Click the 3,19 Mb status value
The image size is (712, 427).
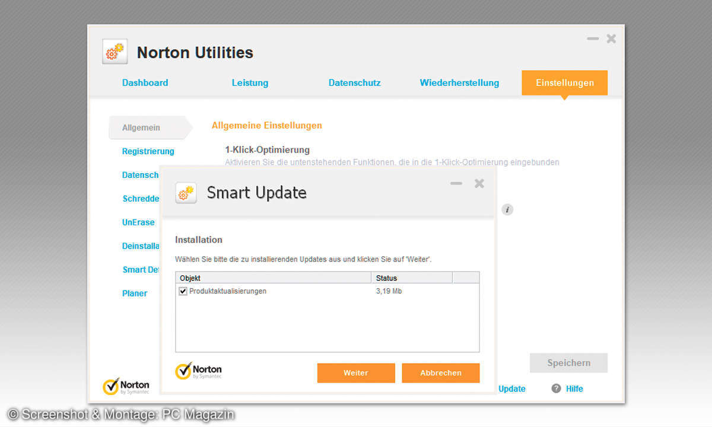point(389,291)
